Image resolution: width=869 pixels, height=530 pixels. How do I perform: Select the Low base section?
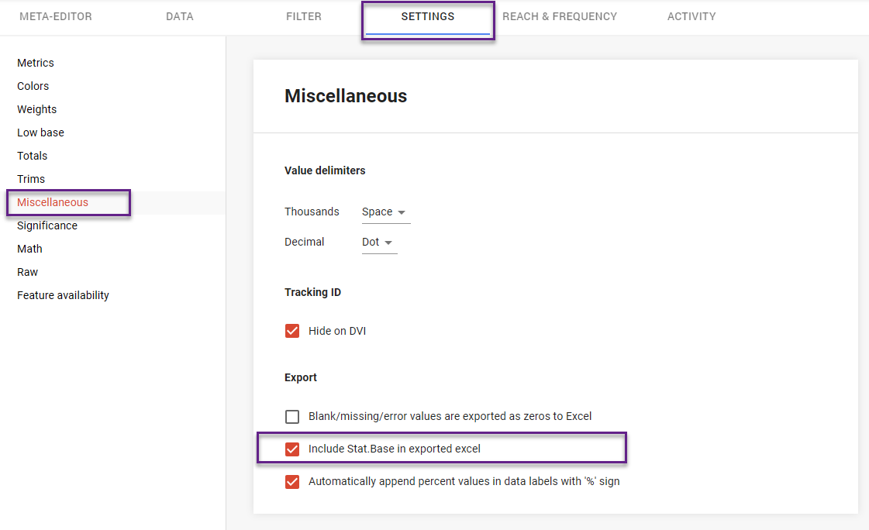[40, 132]
